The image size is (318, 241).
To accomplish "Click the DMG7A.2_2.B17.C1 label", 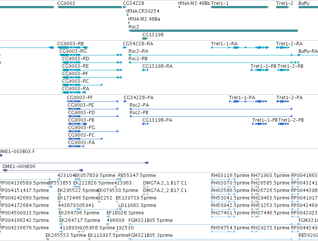I will point(165,190).
